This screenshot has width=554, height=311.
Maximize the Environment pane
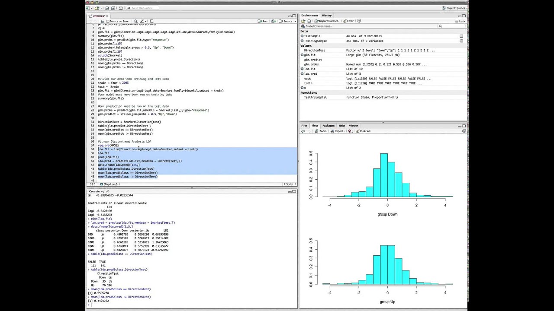click(464, 16)
